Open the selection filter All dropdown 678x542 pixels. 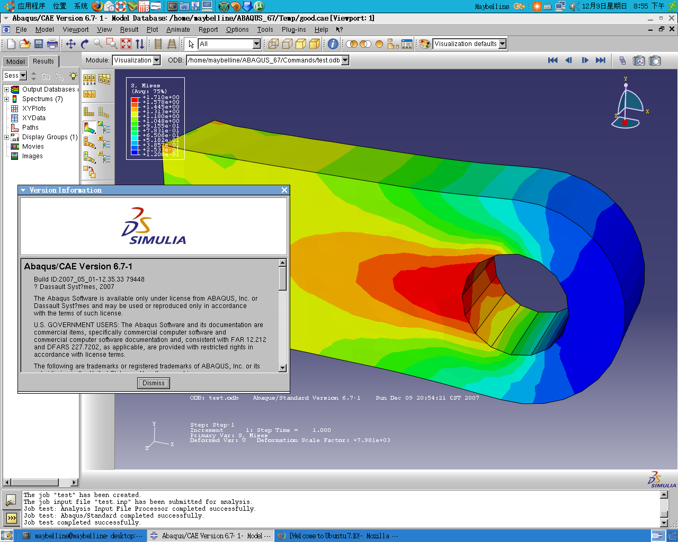coord(257,44)
